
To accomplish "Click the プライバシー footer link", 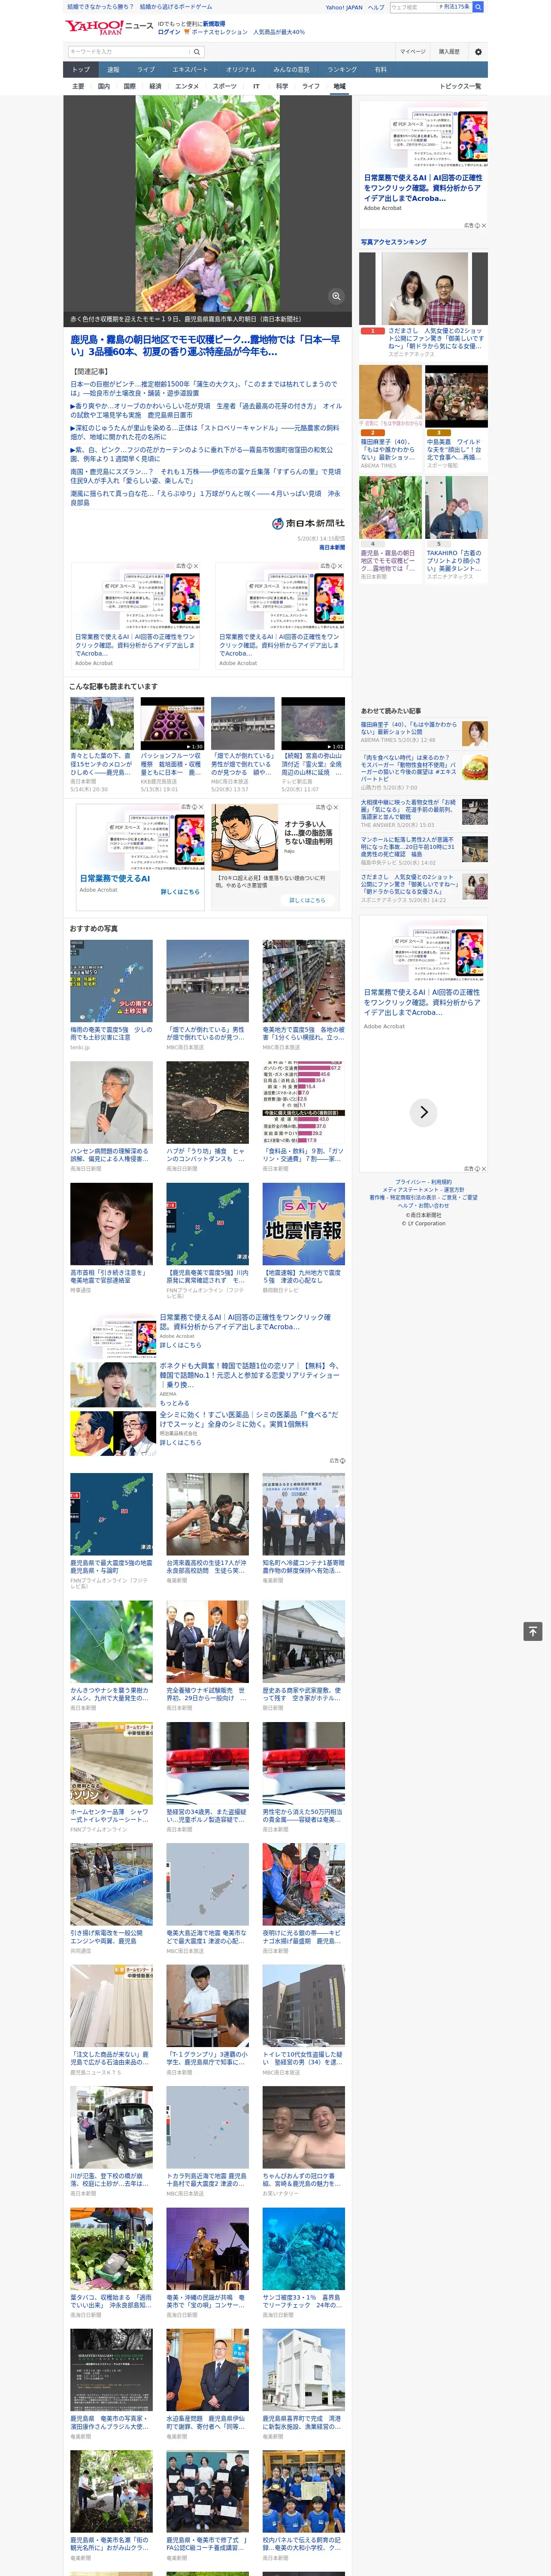I will click(411, 1181).
